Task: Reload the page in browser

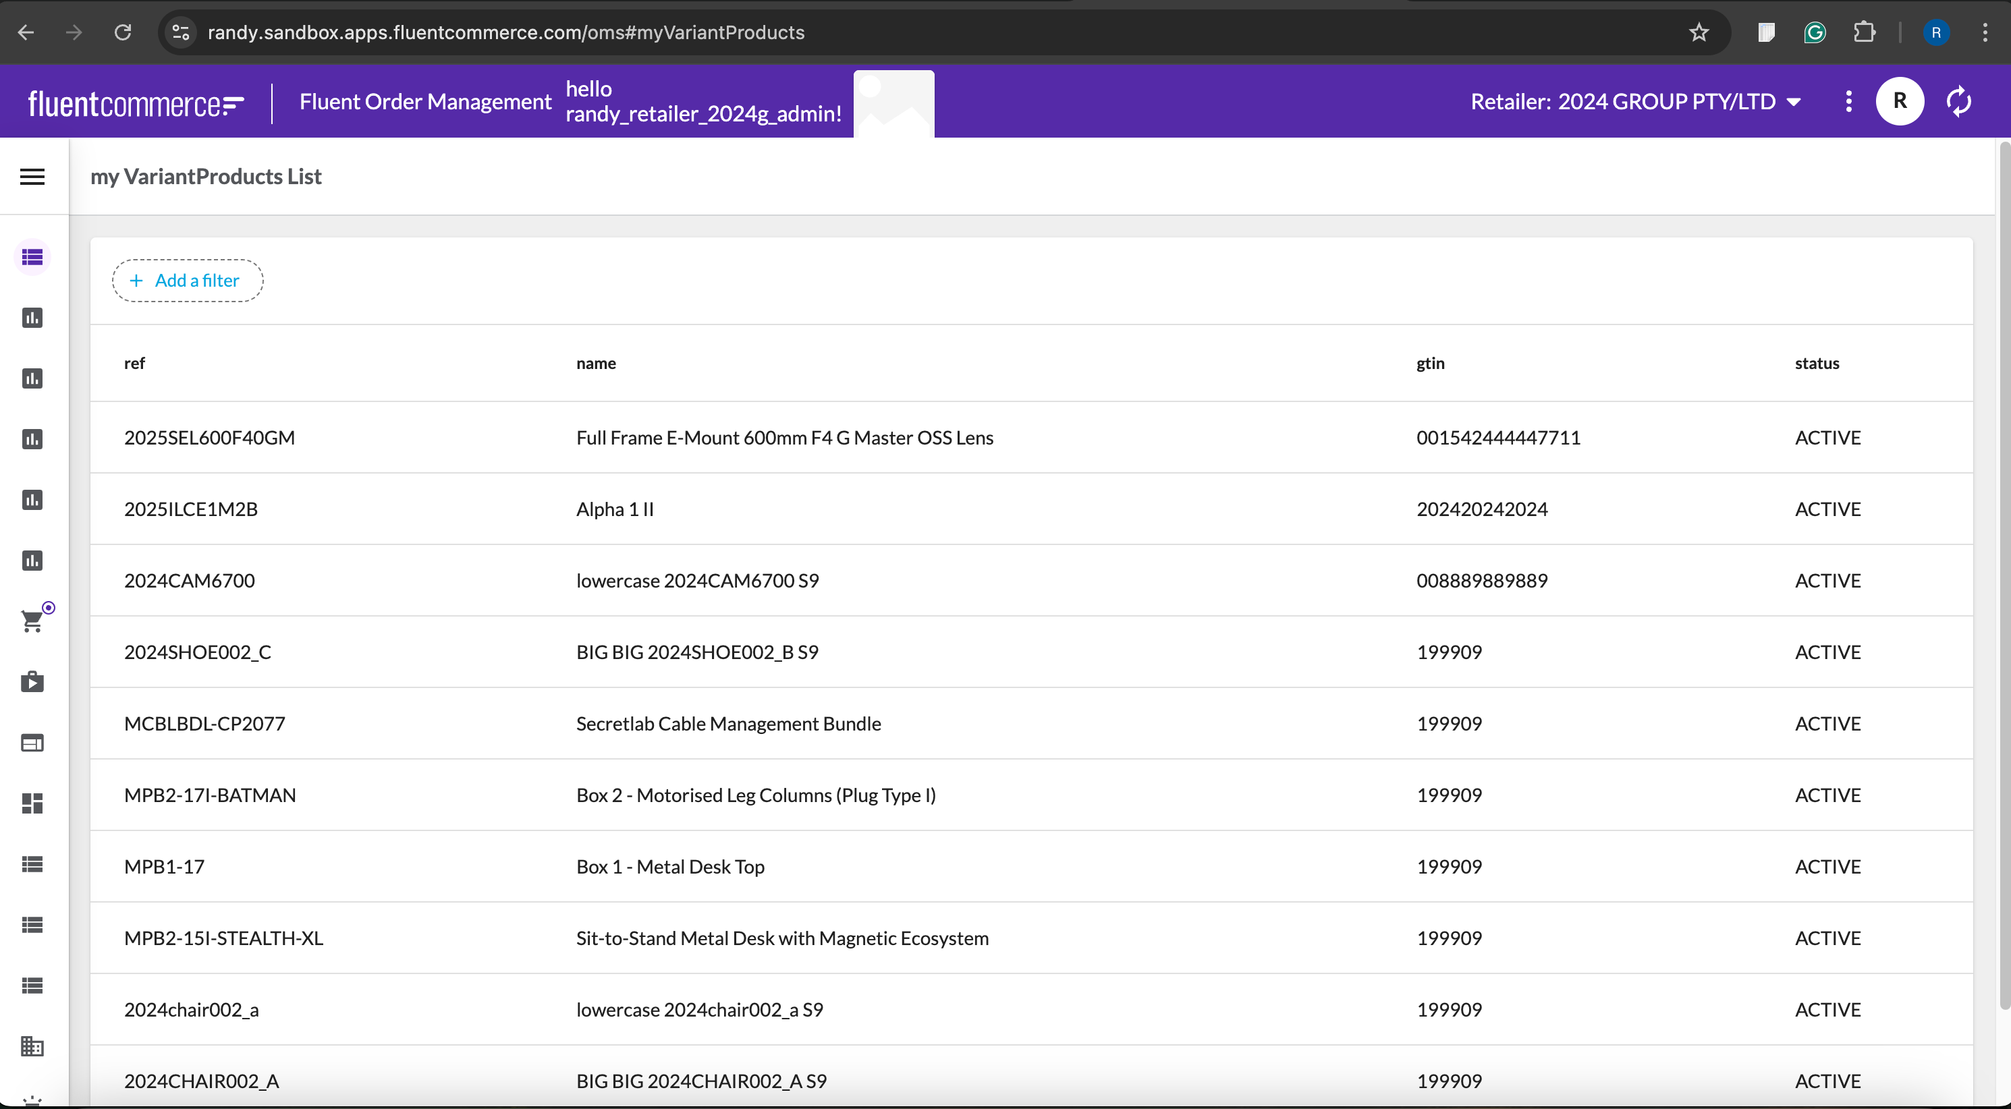Action: [123, 33]
